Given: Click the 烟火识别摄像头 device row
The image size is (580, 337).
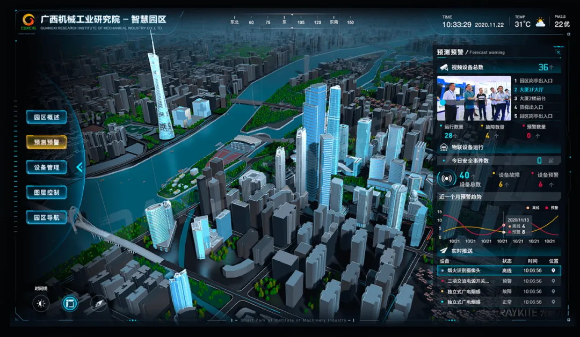Looking at the screenshot, I should (498, 270).
